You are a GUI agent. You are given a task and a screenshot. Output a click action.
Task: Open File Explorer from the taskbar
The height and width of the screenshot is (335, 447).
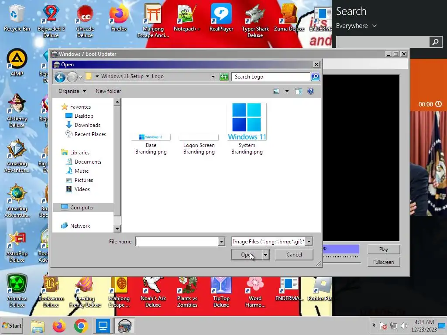tap(38, 325)
